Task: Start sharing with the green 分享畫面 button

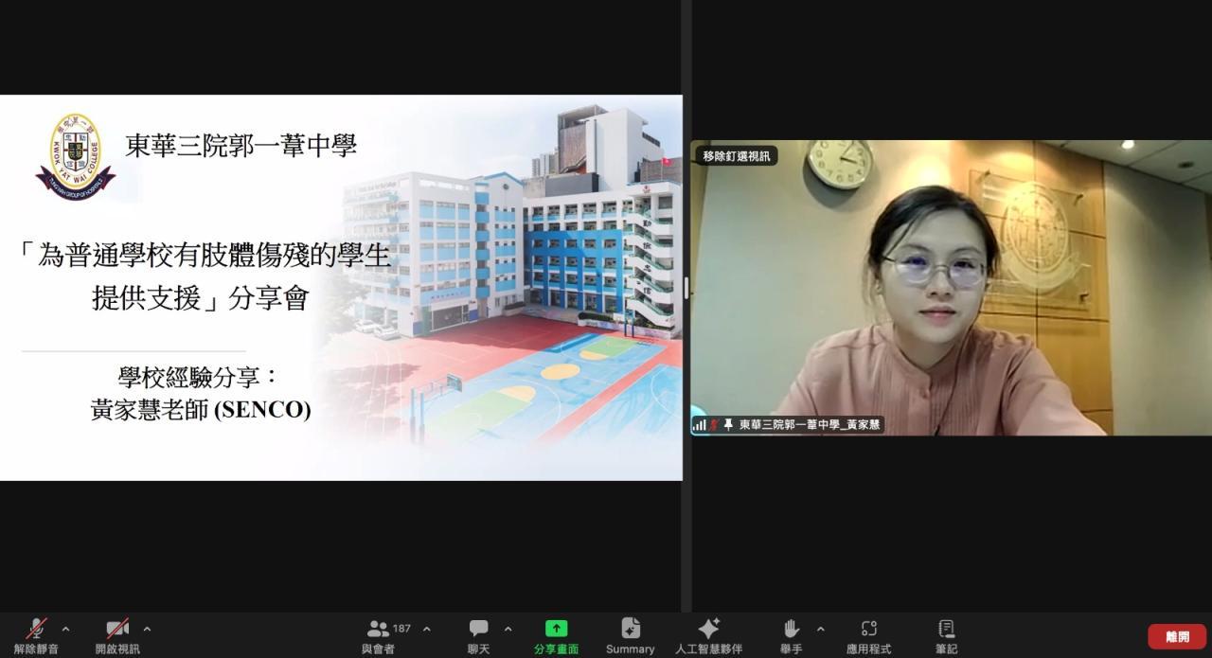Action: (x=556, y=636)
